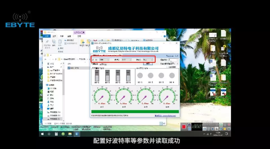Image resolution: width=270 pixels, height=149 pixels.
Task: Click the DI-1 input indicator lamp
Action: [140, 75]
